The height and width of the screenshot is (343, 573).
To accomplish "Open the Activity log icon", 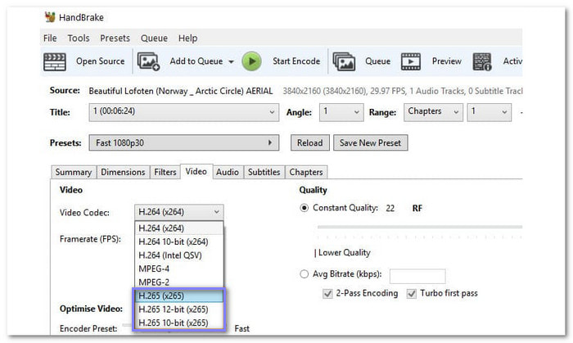I will click(x=482, y=61).
